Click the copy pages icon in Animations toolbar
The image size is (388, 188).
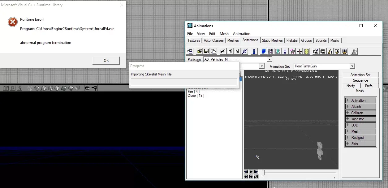coord(213,51)
